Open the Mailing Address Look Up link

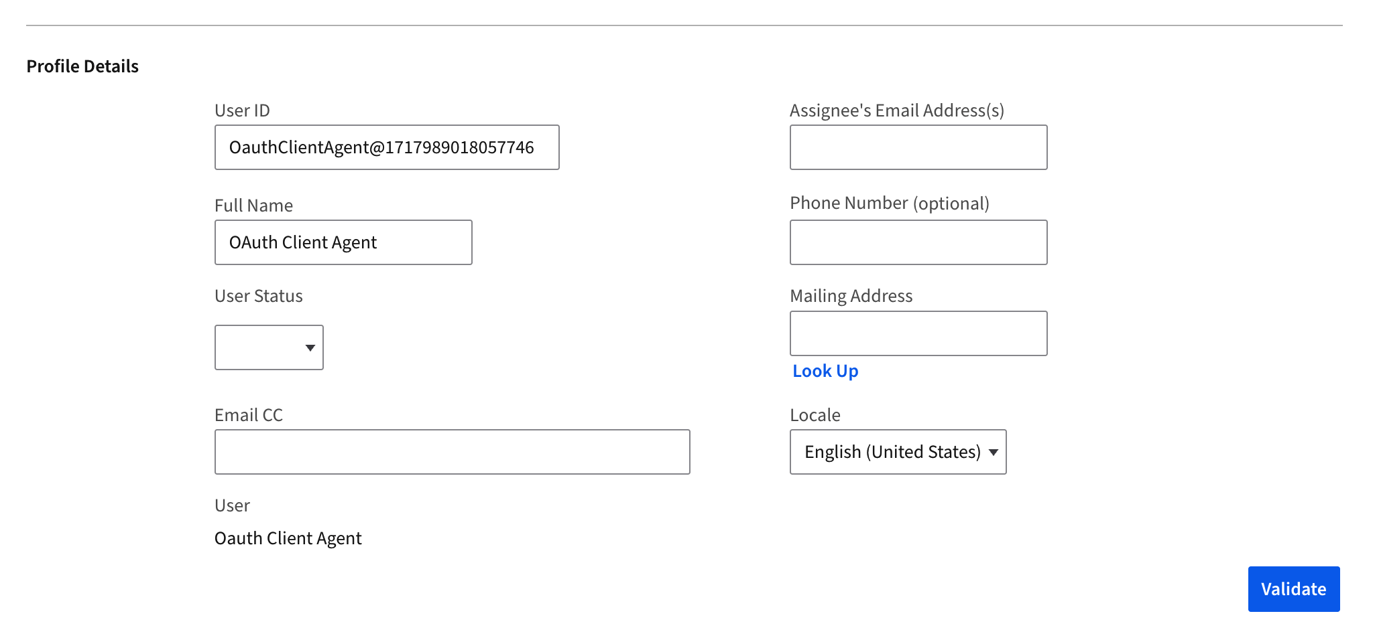825,370
